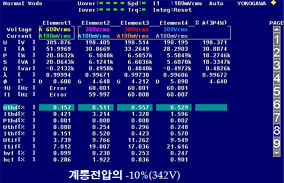
Task: Click Element1 voltage value 385.876
Action: click(x=58, y=43)
